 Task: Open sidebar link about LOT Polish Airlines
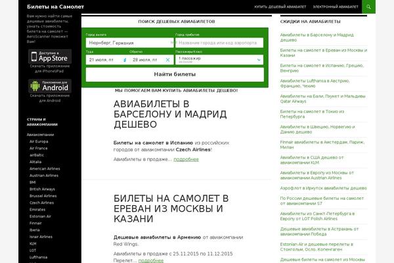(x=317, y=216)
